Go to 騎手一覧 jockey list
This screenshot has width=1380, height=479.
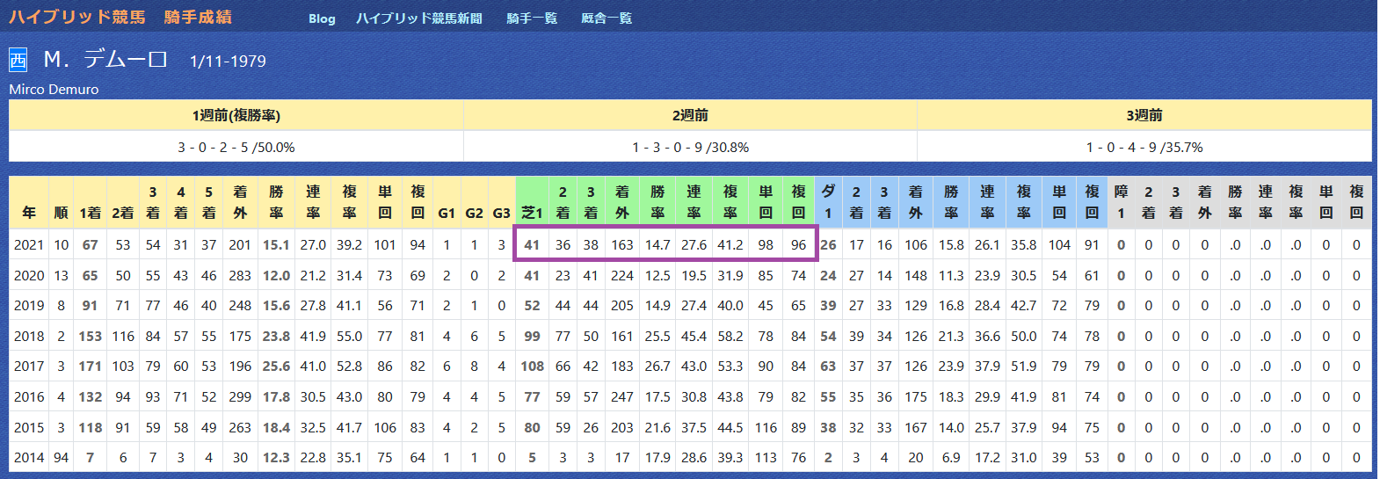[532, 18]
